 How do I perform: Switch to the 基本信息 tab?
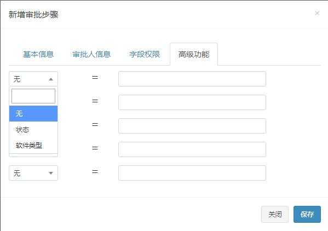click(x=38, y=54)
